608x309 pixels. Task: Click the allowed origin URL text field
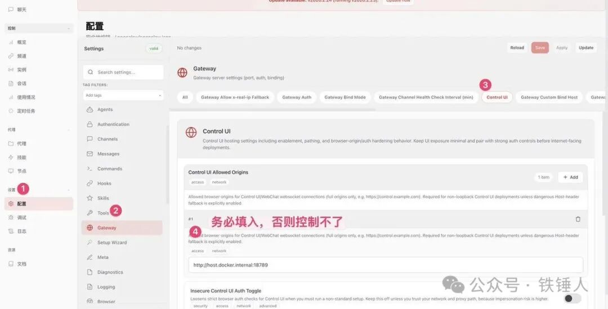click(386, 265)
